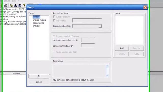
Task: Toggle Bypass userlimit of server checkbox
Action: 54,36
